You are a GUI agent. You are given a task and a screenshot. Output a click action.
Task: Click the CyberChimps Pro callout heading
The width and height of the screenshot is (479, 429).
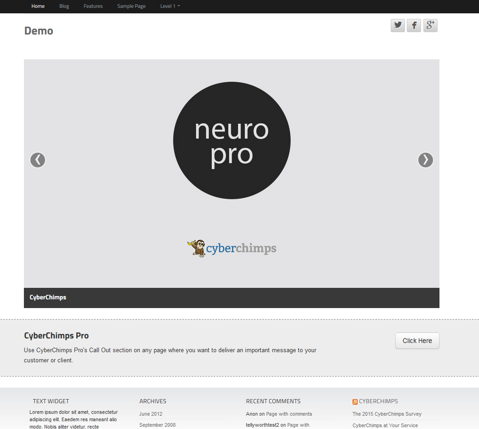coord(56,336)
